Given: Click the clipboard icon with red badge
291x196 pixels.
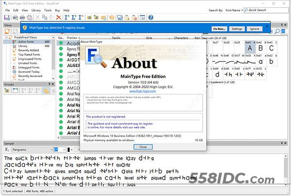Looking at the screenshot, I should pos(134,17).
